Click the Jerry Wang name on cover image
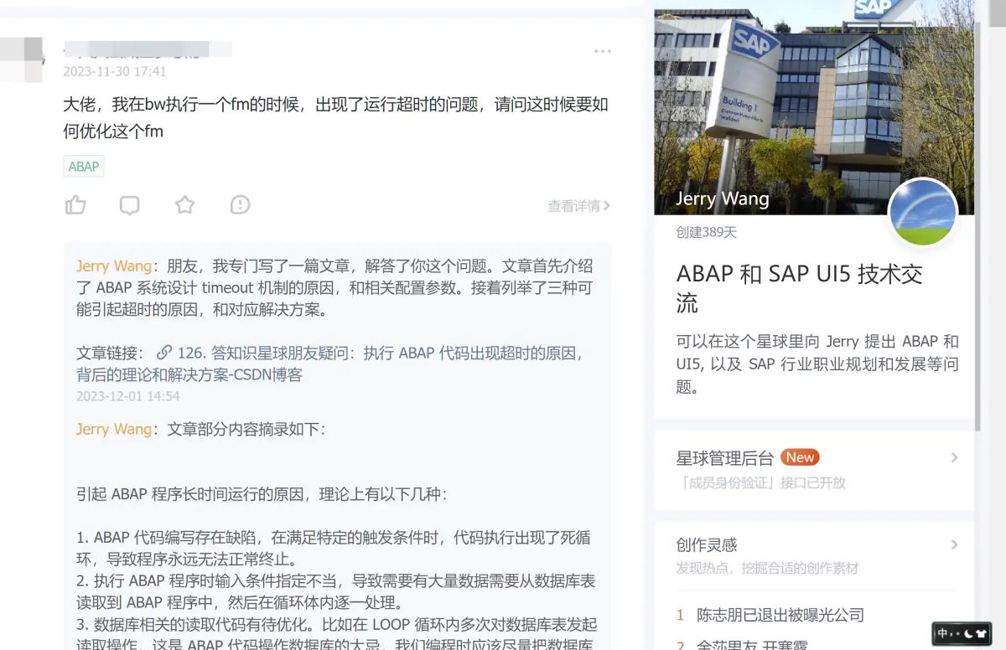Screen dimensions: 1006x650 (x=723, y=199)
